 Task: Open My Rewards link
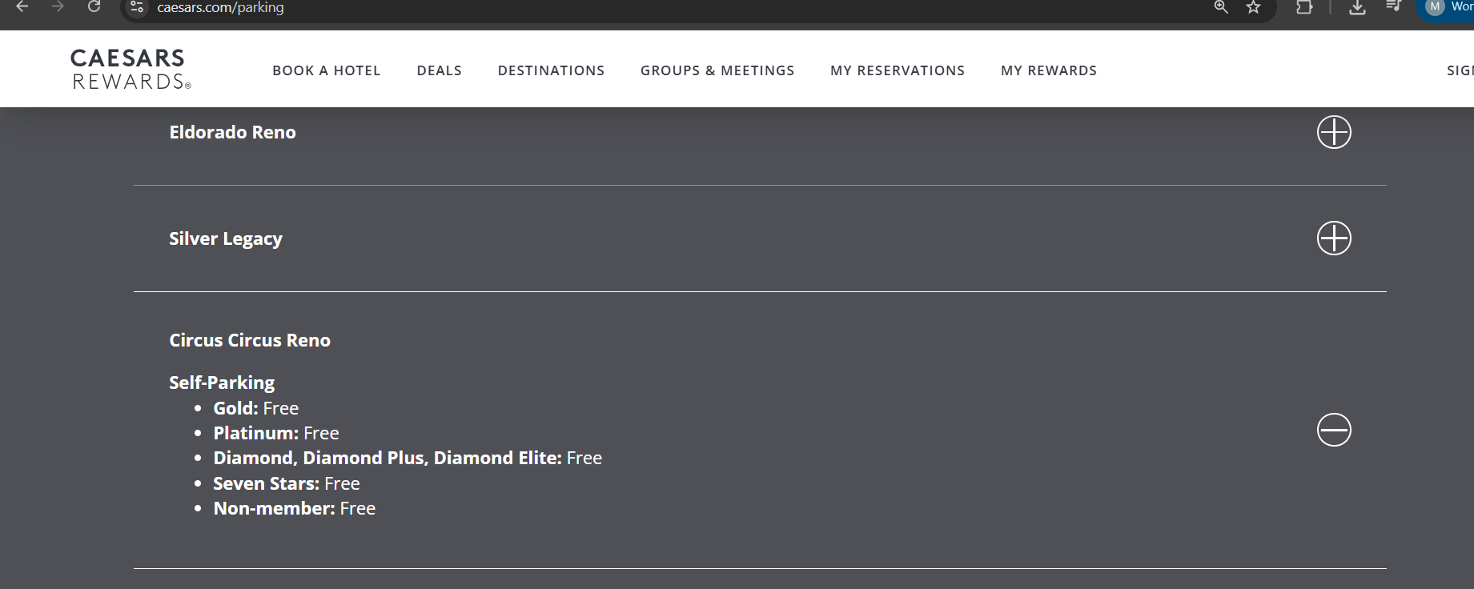tap(1049, 70)
